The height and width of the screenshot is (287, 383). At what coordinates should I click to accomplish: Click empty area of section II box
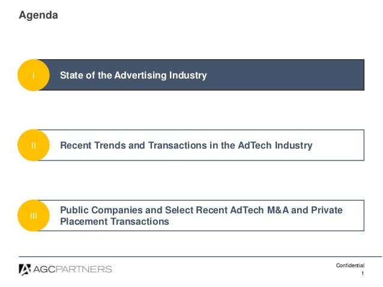pos(339,146)
